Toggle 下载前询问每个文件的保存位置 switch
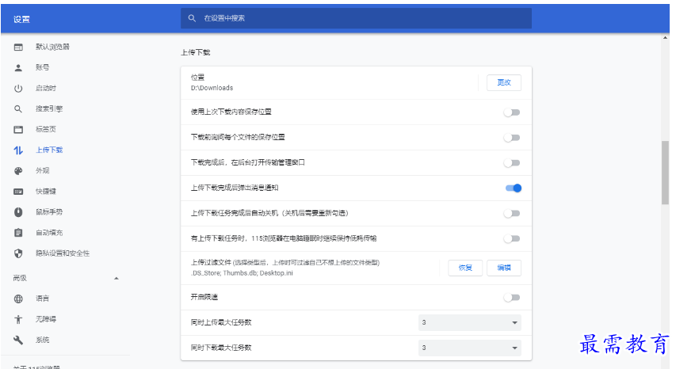Viewport: 676px width, 369px height. [512, 138]
